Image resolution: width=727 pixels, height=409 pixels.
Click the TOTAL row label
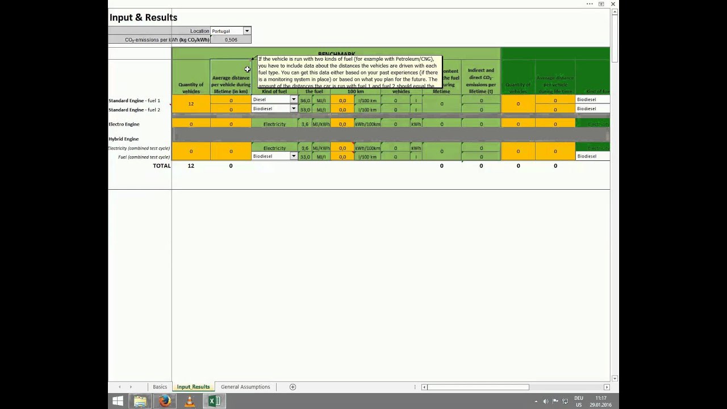pyautogui.click(x=161, y=166)
